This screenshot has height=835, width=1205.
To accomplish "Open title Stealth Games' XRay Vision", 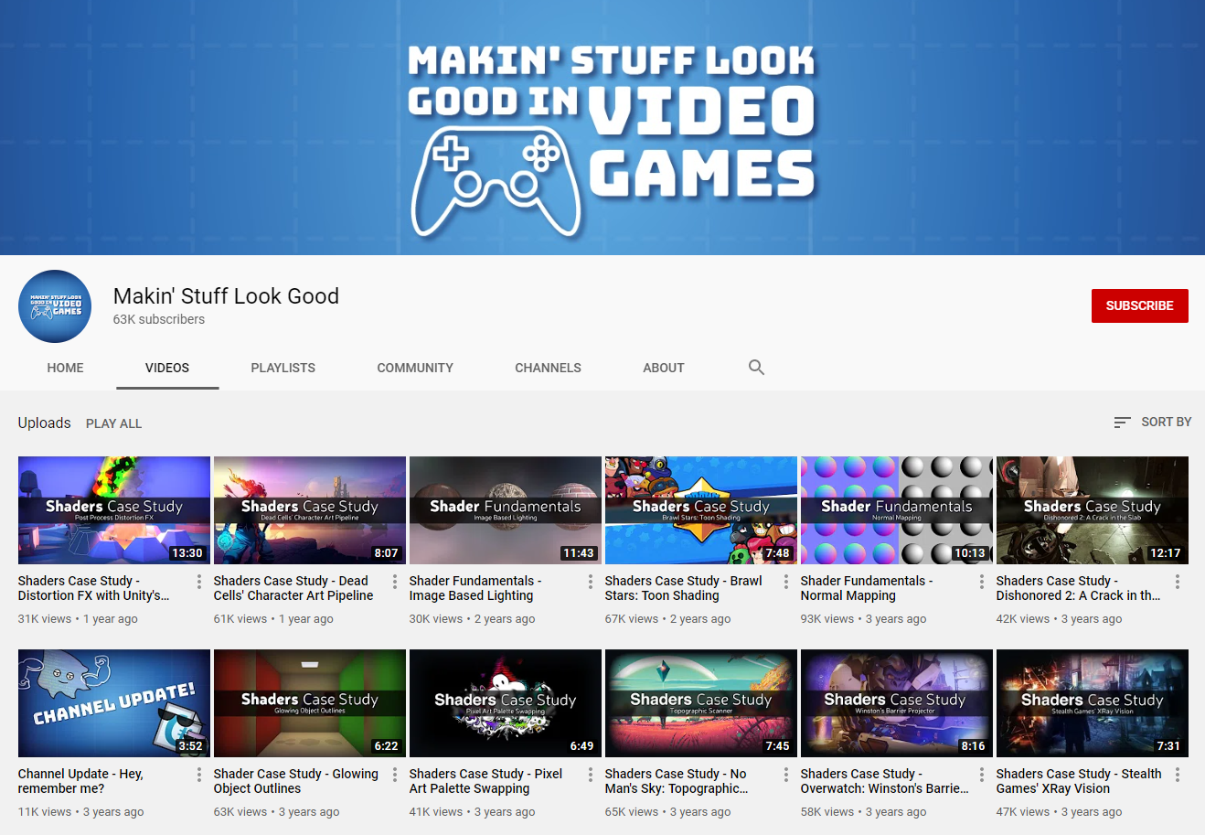I will click(x=1079, y=781).
